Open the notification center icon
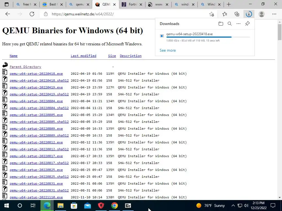Screen dimensions: 282x211 click(x=273, y=206)
